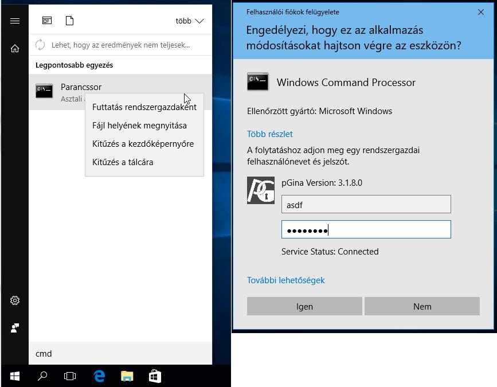The height and width of the screenshot is (387, 497).
Task: Open the feedback person icon in sidebar
Action: [15, 328]
